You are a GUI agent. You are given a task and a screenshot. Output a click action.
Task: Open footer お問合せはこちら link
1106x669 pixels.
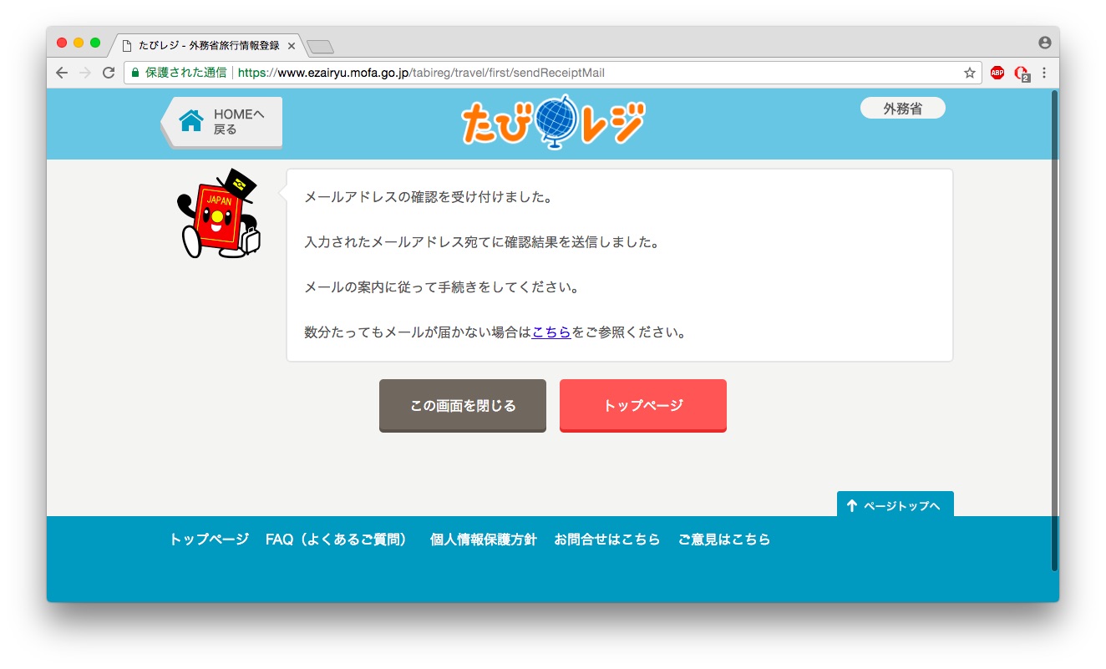[x=607, y=540]
